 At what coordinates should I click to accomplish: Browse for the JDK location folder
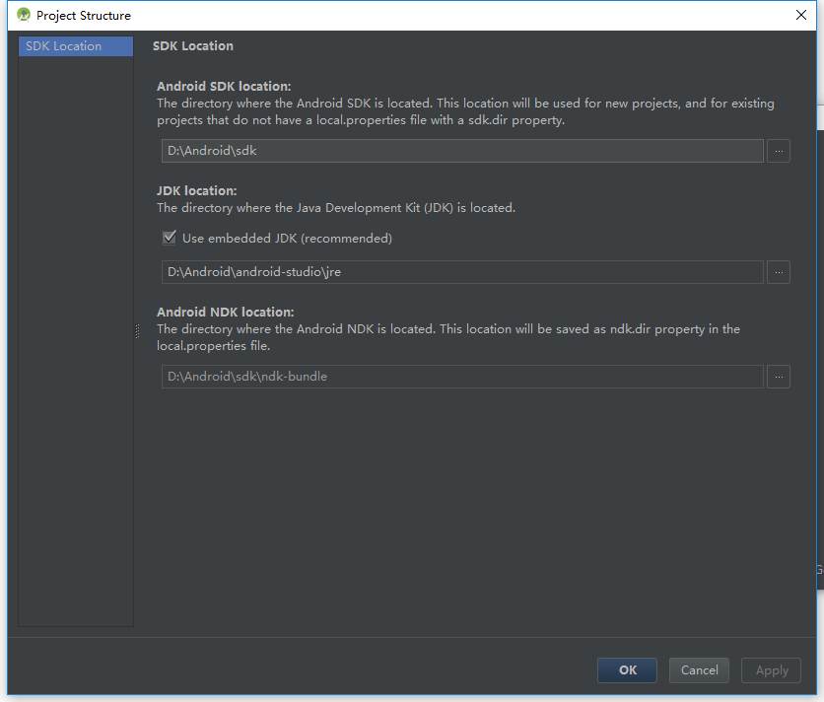coord(779,272)
